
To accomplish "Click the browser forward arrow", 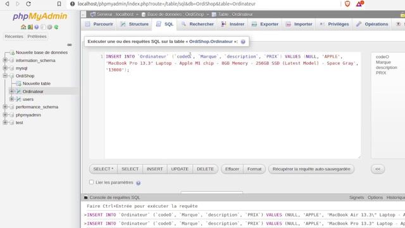I will pyautogui.click(x=18, y=4).
